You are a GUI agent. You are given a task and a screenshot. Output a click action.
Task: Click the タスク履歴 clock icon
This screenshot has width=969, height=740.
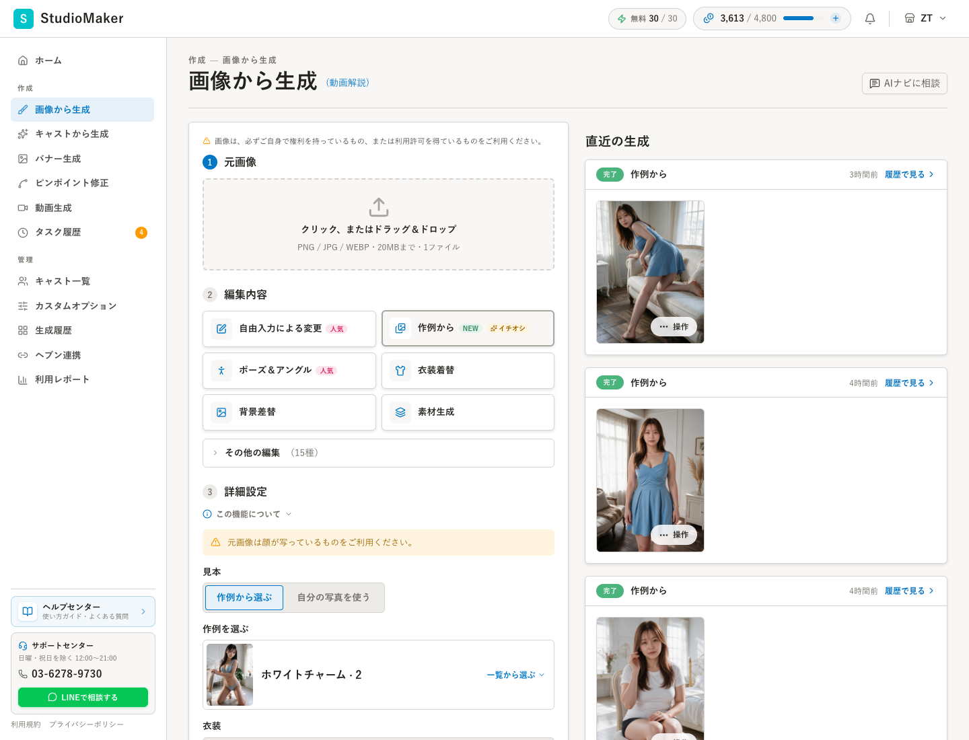tap(23, 233)
